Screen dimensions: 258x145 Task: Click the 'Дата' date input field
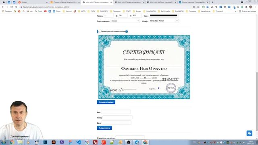click(x=117, y=122)
